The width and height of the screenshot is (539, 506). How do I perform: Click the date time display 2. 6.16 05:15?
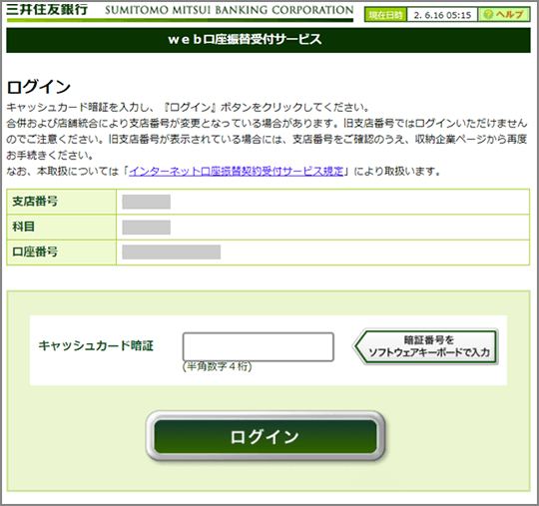coord(442,15)
